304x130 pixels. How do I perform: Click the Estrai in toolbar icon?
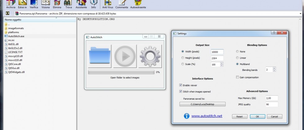point(23,4)
